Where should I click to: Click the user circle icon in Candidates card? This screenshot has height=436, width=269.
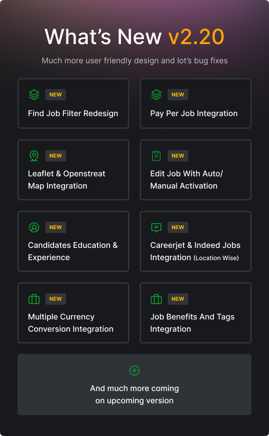pos(34,227)
